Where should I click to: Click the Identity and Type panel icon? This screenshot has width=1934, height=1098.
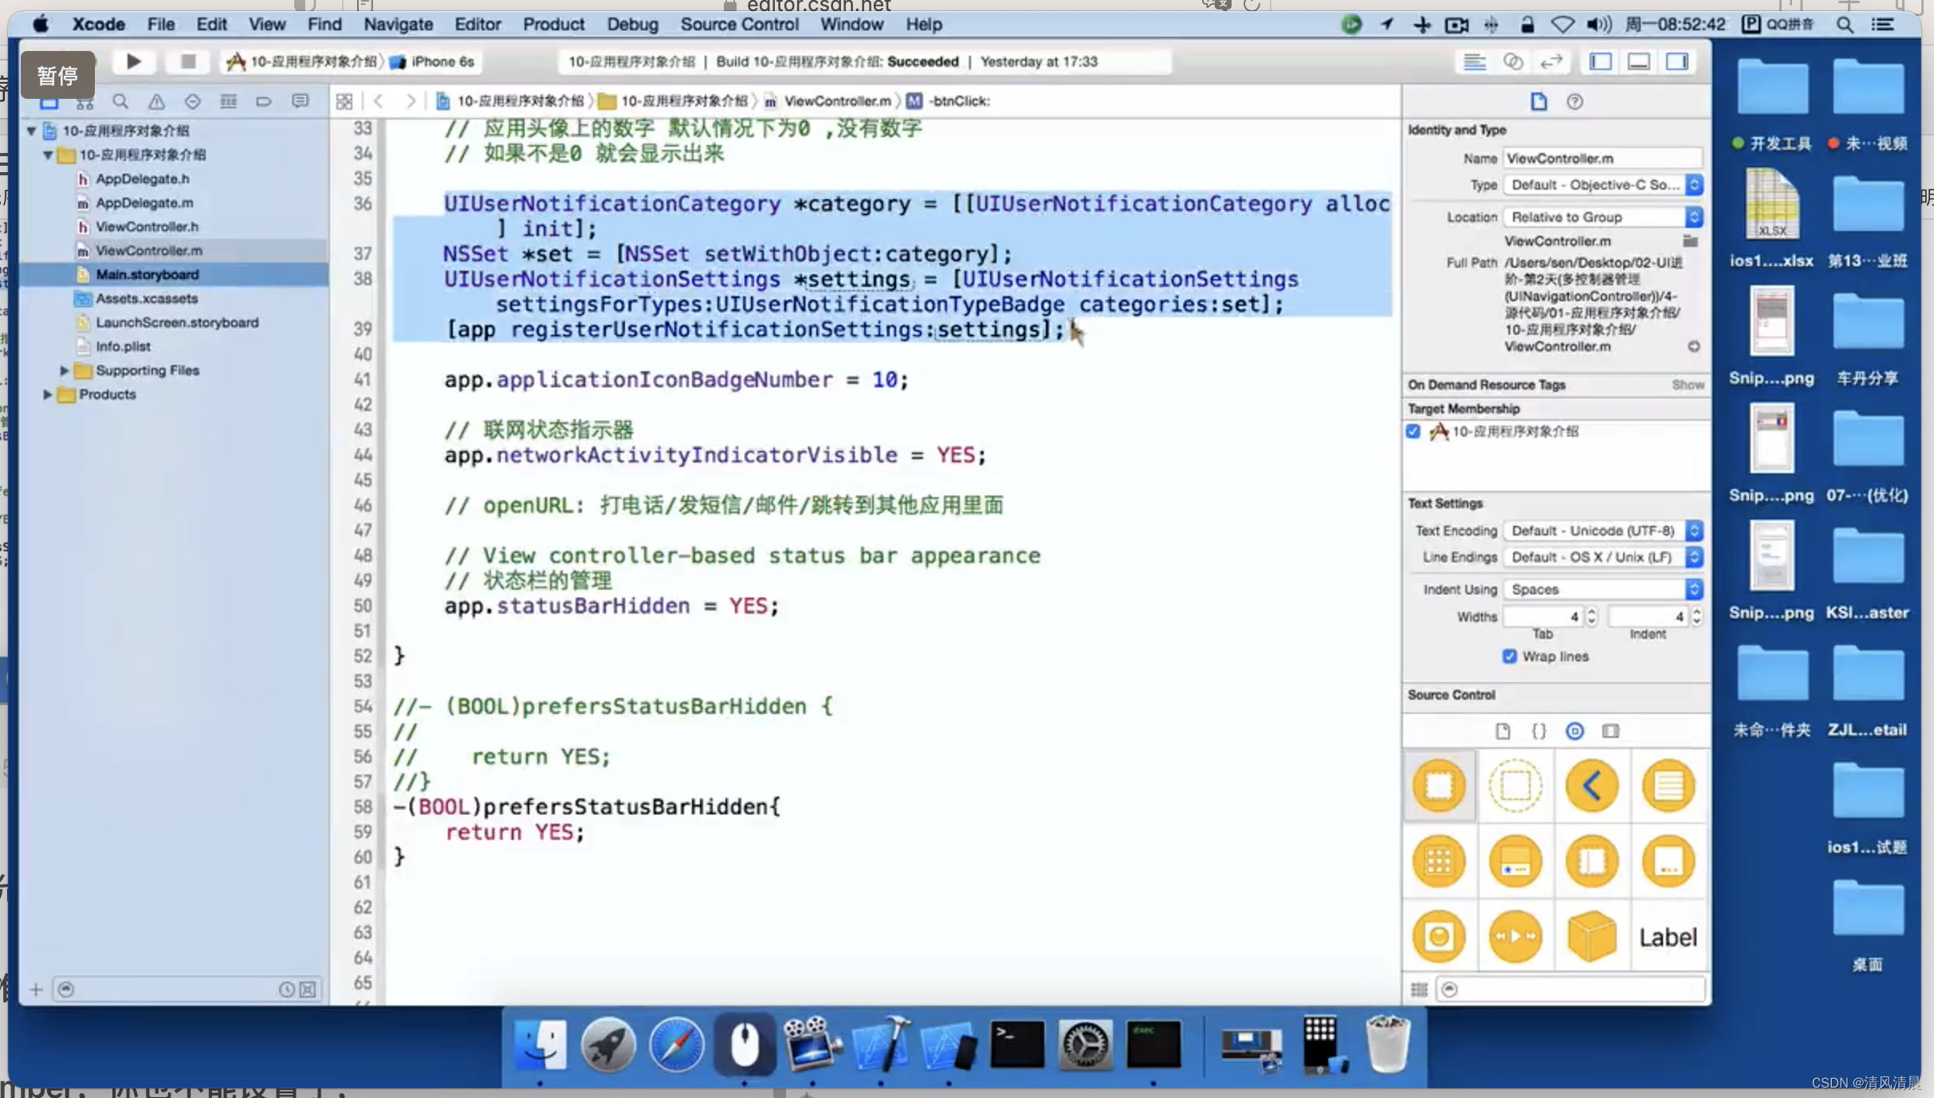pos(1538,101)
